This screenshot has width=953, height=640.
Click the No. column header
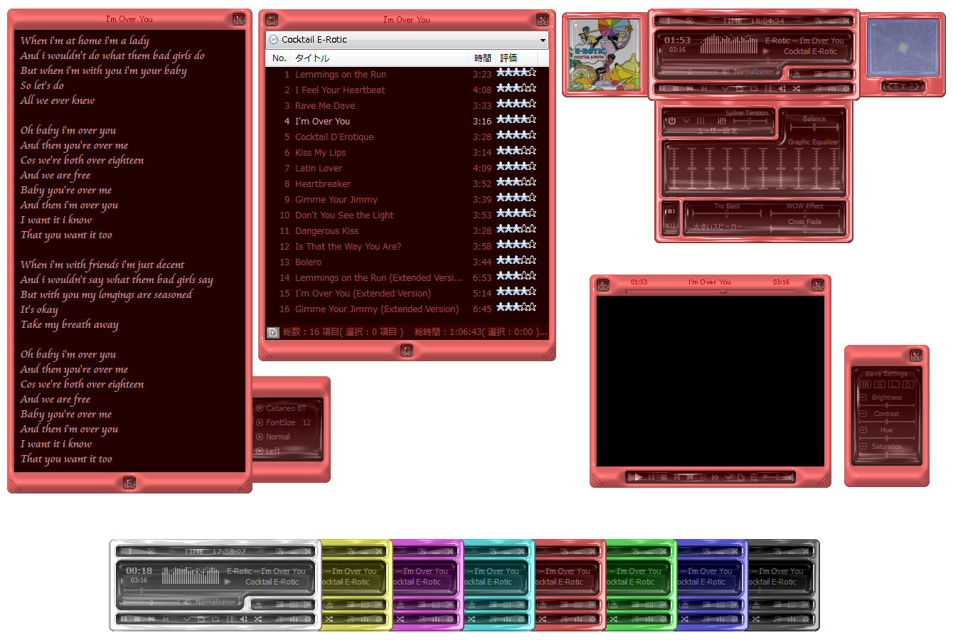279,58
